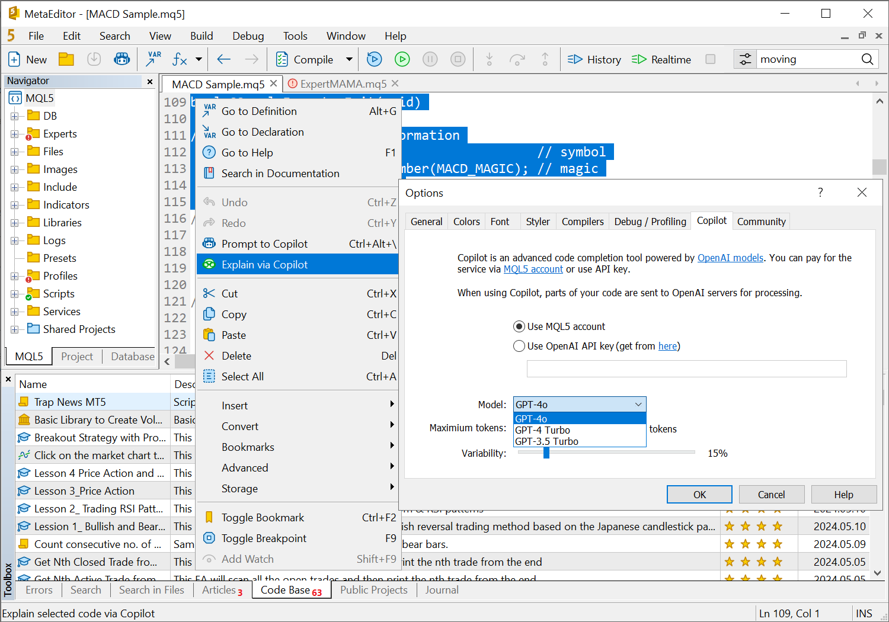The width and height of the screenshot is (889, 622).
Task: Create a new file with the New icon
Action: (27, 59)
